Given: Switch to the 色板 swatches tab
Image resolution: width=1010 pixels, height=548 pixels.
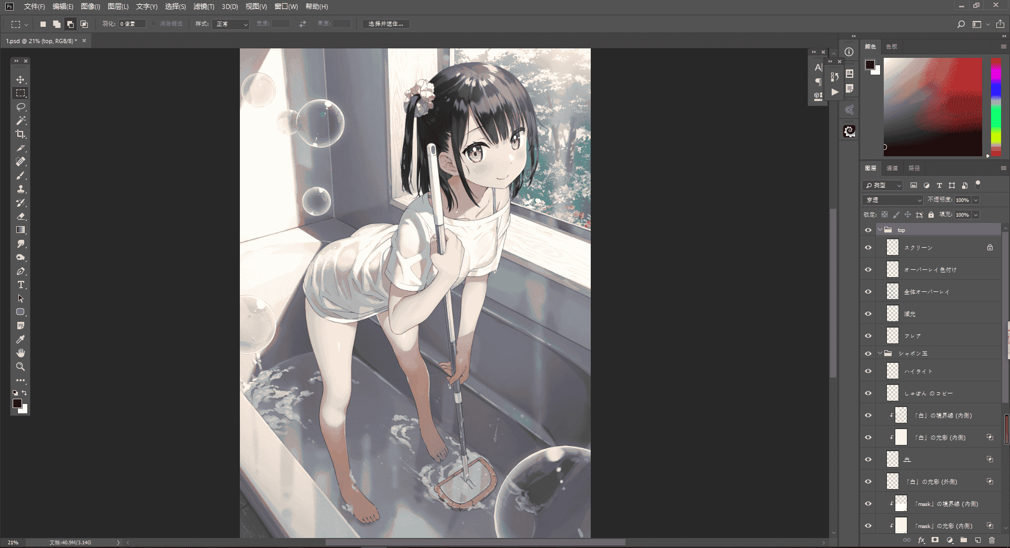Looking at the screenshot, I should [x=892, y=47].
